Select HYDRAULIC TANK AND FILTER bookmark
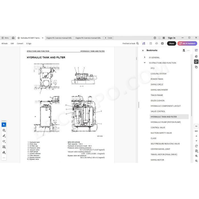 169,117
